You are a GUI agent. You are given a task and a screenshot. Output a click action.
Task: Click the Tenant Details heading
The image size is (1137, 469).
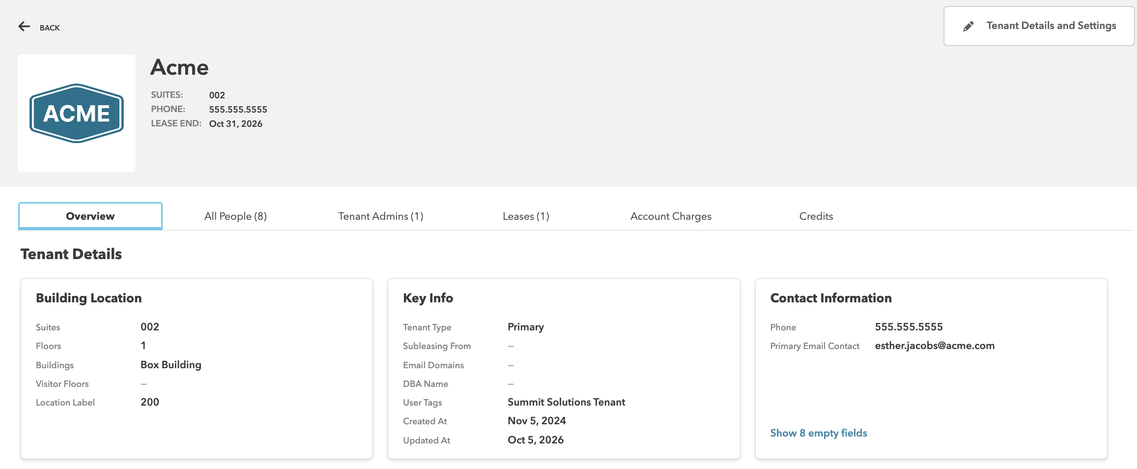71,254
